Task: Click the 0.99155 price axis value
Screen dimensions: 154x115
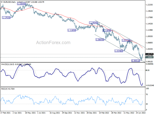Action: [x=149, y=62]
